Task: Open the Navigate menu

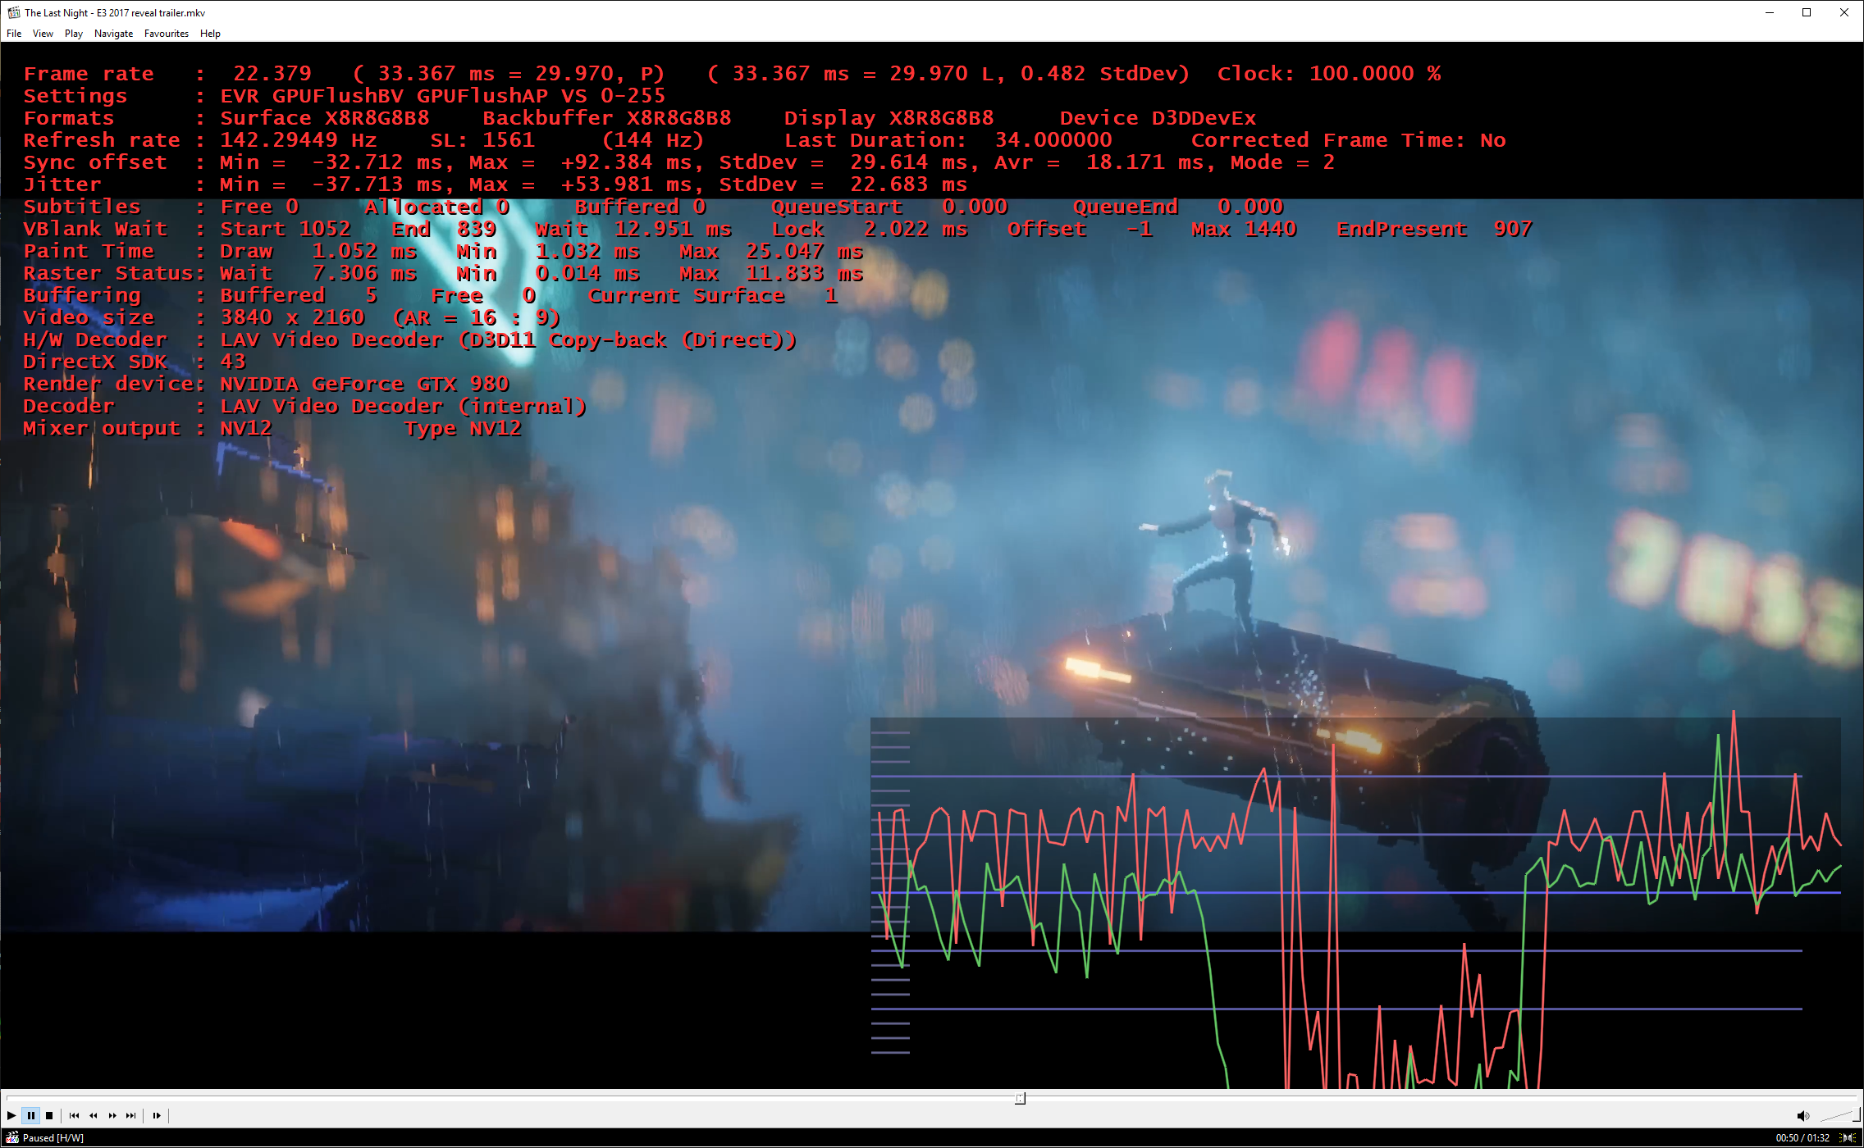Action: [113, 34]
